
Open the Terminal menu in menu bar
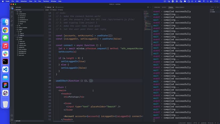(x=46, y=1)
